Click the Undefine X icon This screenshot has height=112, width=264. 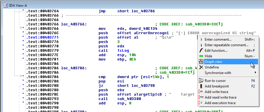pyautogui.click(x=201, y=67)
